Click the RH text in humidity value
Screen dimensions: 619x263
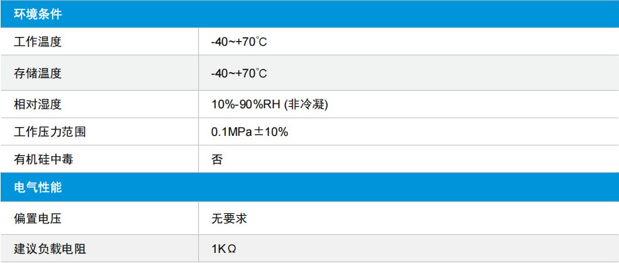tap(273, 105)
